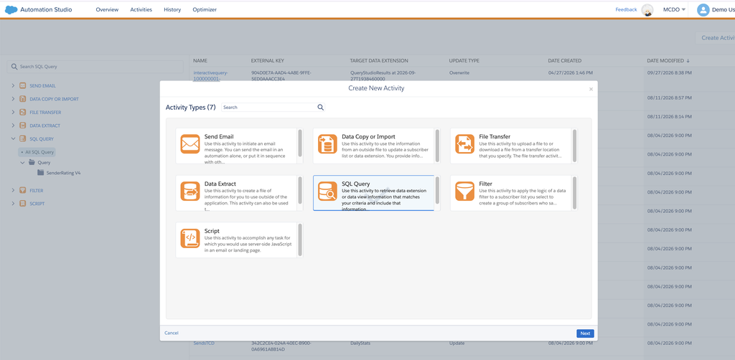Click the Data Copy or Import card title
The width and height of the screenshot is (735, 360).
(368, 137)
